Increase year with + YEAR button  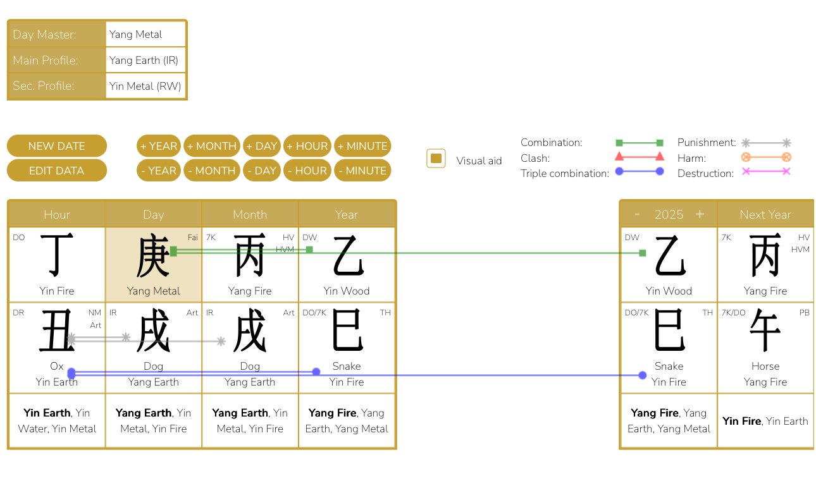click(159, 146)
